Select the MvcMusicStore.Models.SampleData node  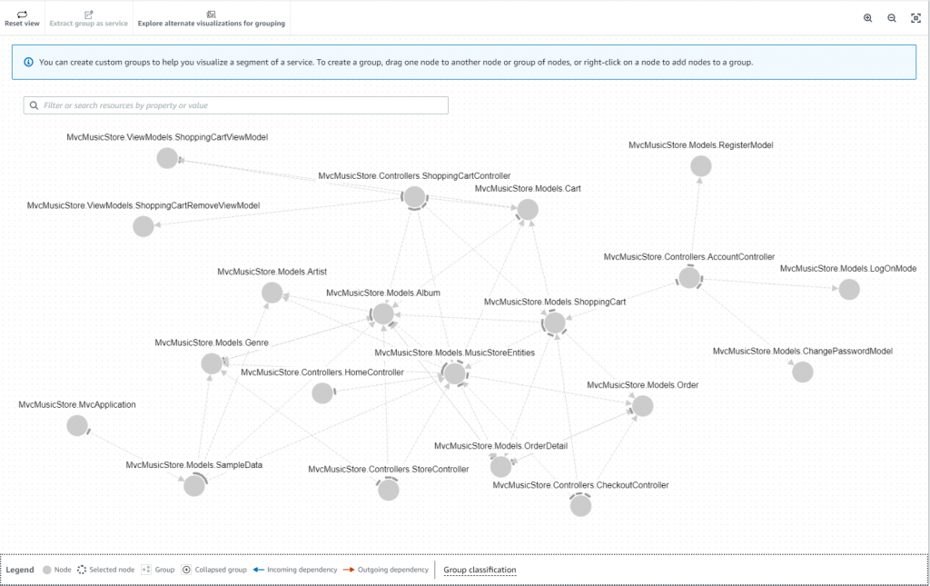coord(193,484)
